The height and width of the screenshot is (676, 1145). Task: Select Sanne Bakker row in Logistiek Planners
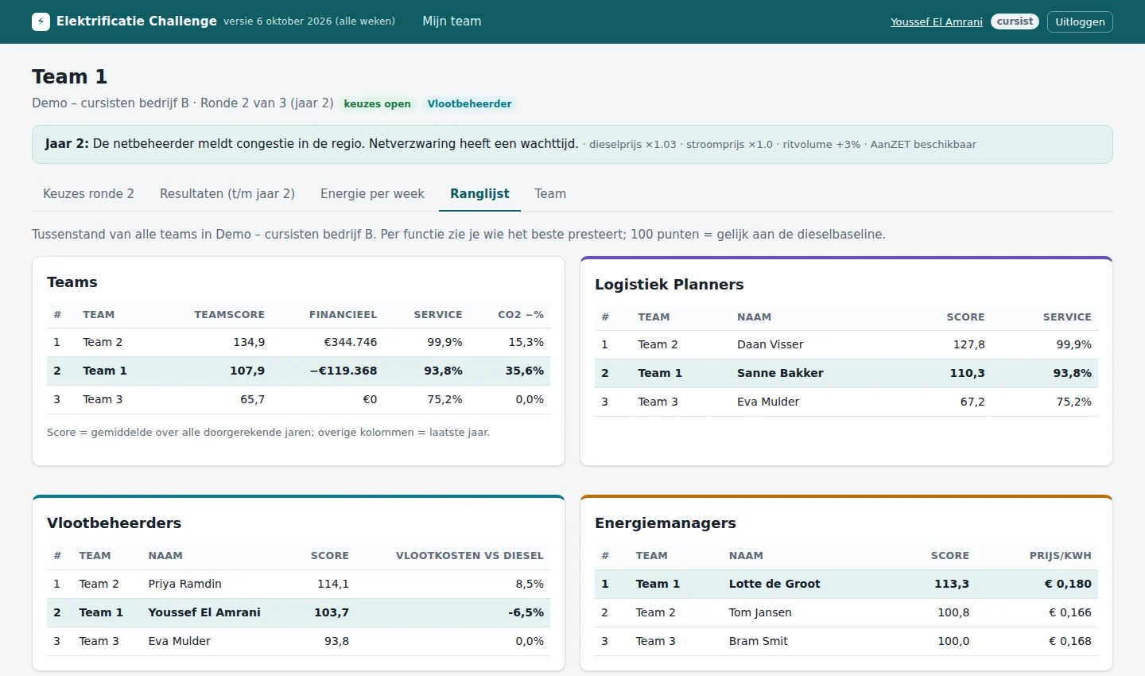point(846,373)
